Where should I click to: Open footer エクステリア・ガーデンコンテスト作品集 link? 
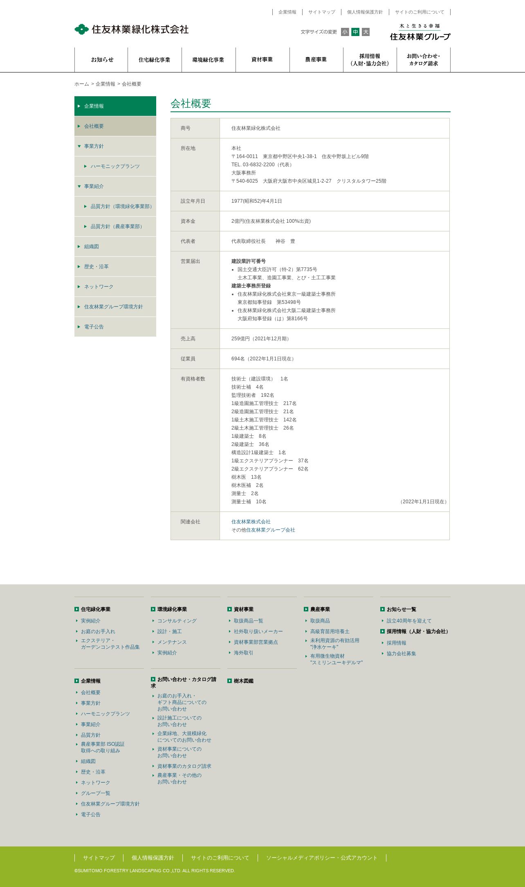(x=110, y=644)
